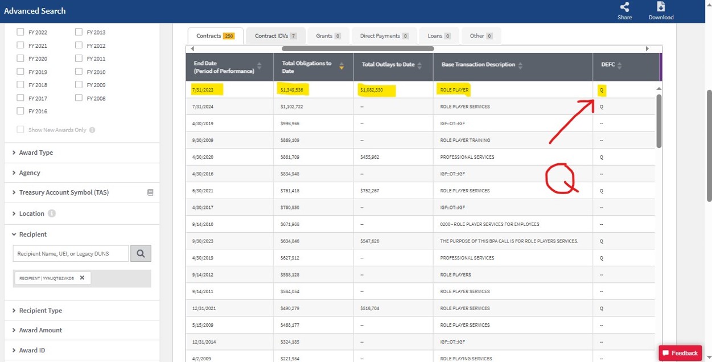712x362 pixels.
Task: Check the FY 2018 checkbox
Action: [20, 85]
